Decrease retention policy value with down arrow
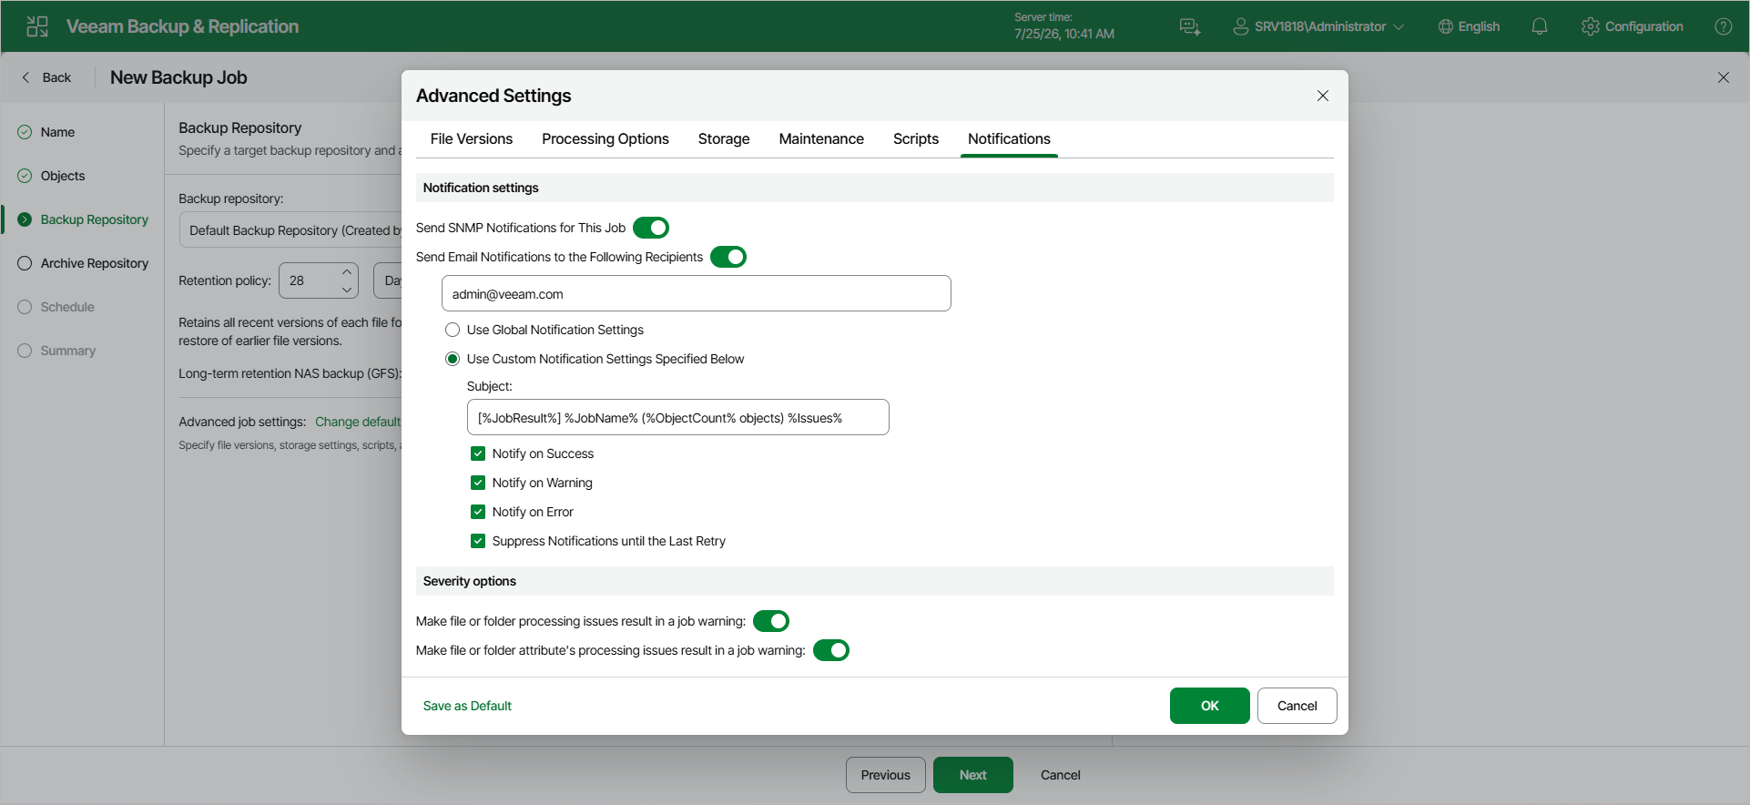The height and width of the screenshot is (805, 1750). [x=347, y=290]
